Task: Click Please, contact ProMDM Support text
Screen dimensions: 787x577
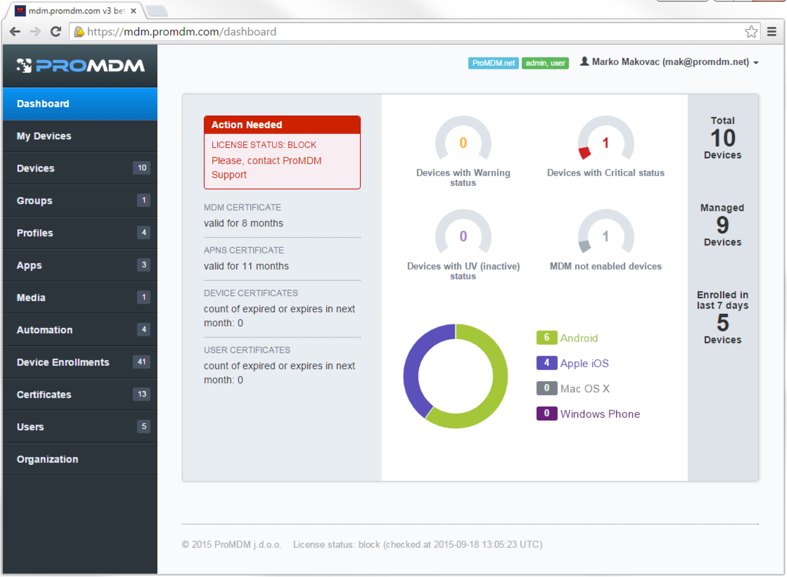Action: pyautogui.click(x=266, y=168)
